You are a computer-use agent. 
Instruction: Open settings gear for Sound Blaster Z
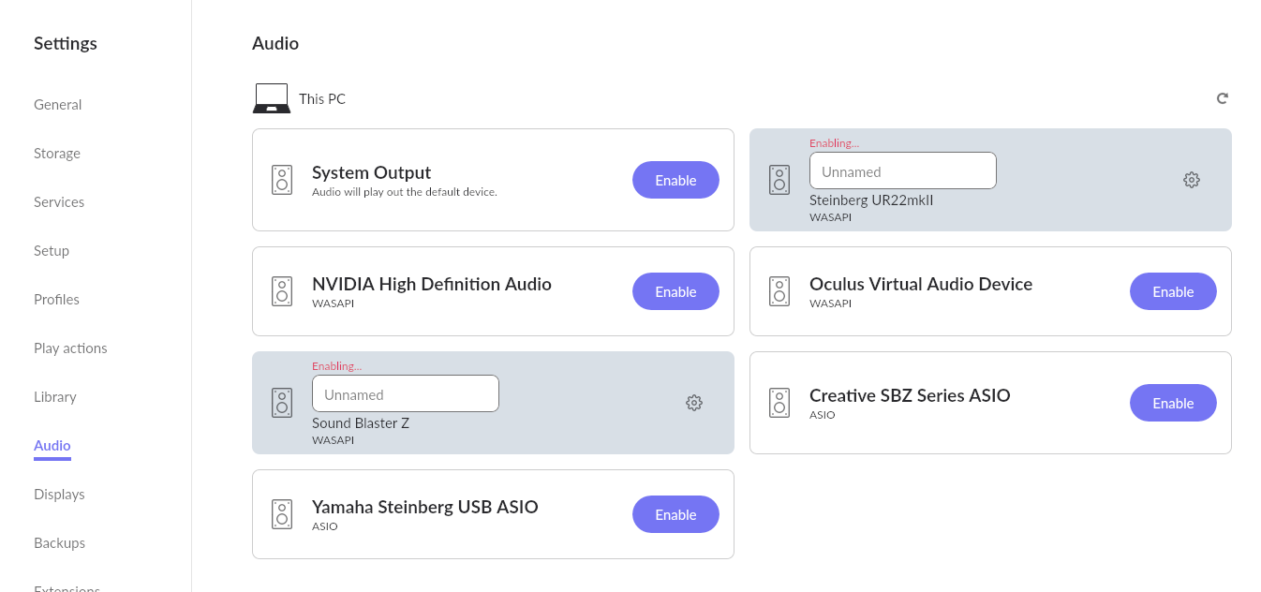pyautogui.click(x=694, y=403)
